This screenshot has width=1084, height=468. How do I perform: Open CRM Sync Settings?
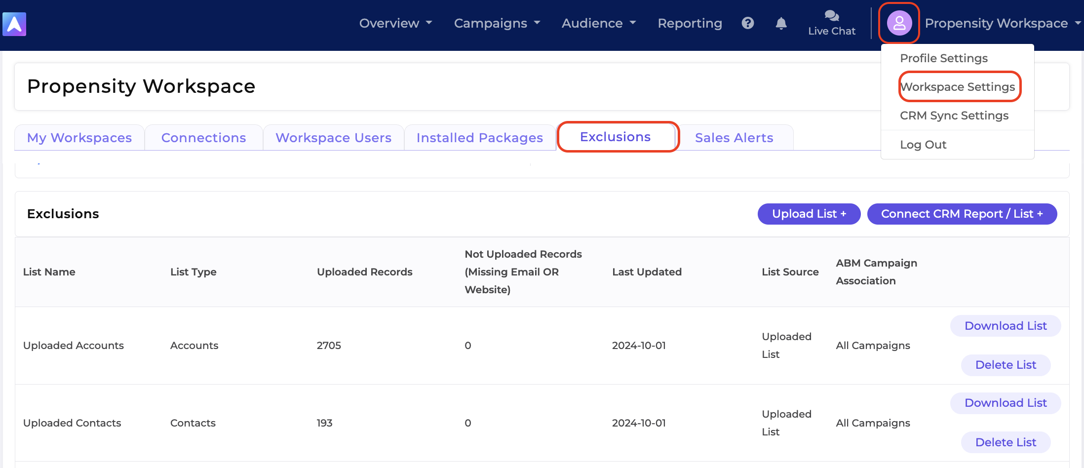(x=954, y=116)
